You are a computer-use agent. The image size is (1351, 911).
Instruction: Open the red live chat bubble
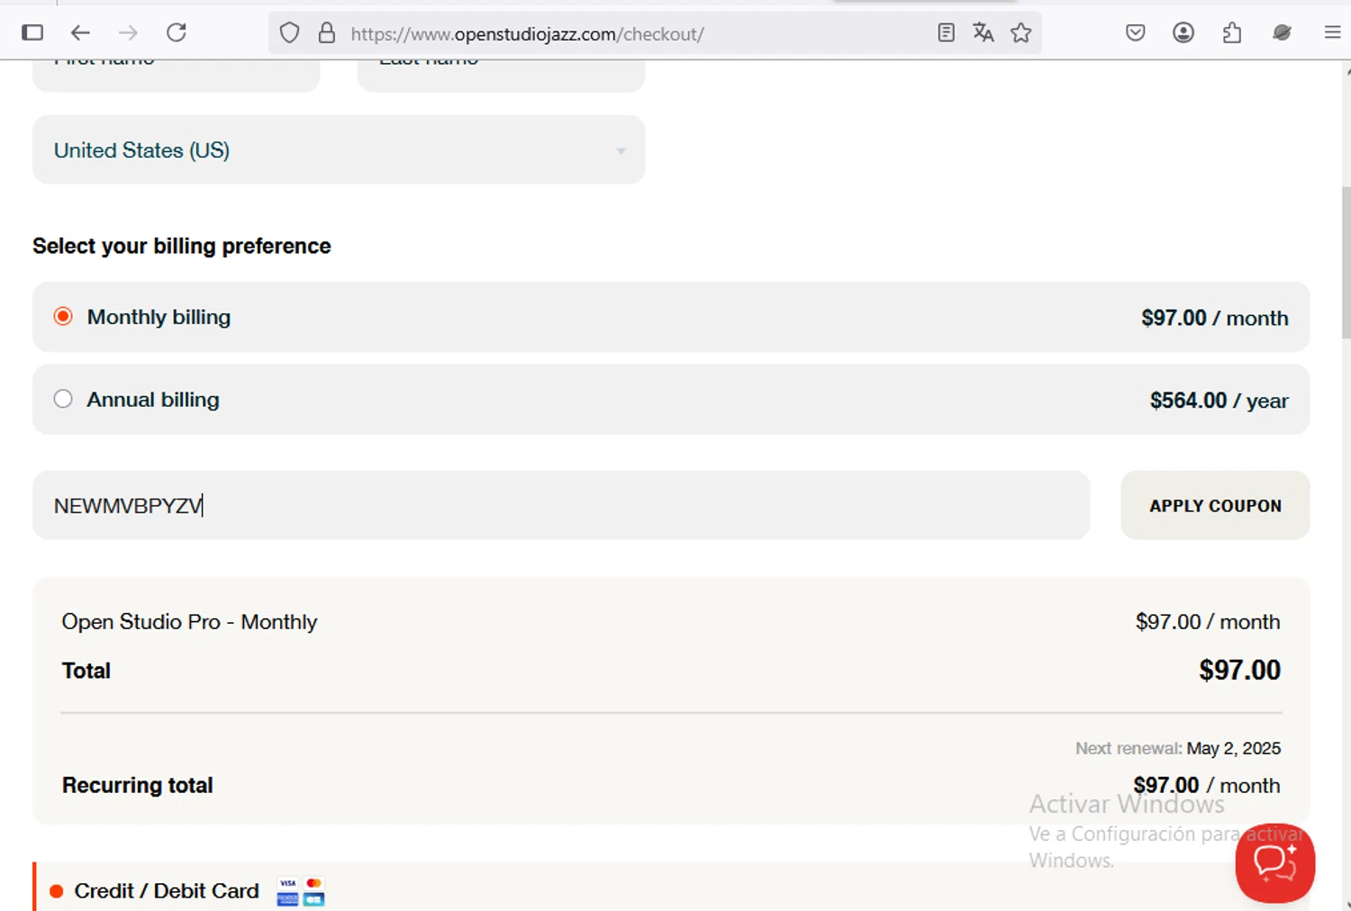(1275, 862)
